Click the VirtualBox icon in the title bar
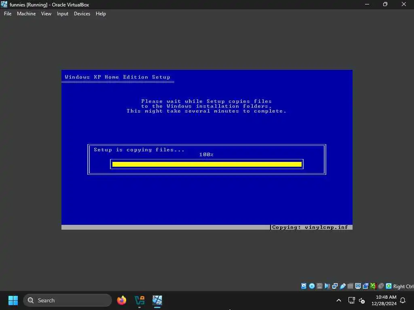This screenshot has height=310, width=414. pos(4,4)
